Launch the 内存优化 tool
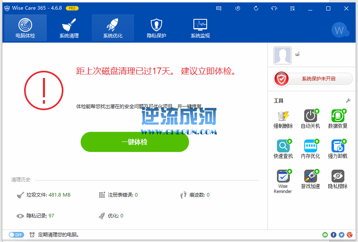The image size is (358, 242). coord(310,149)
